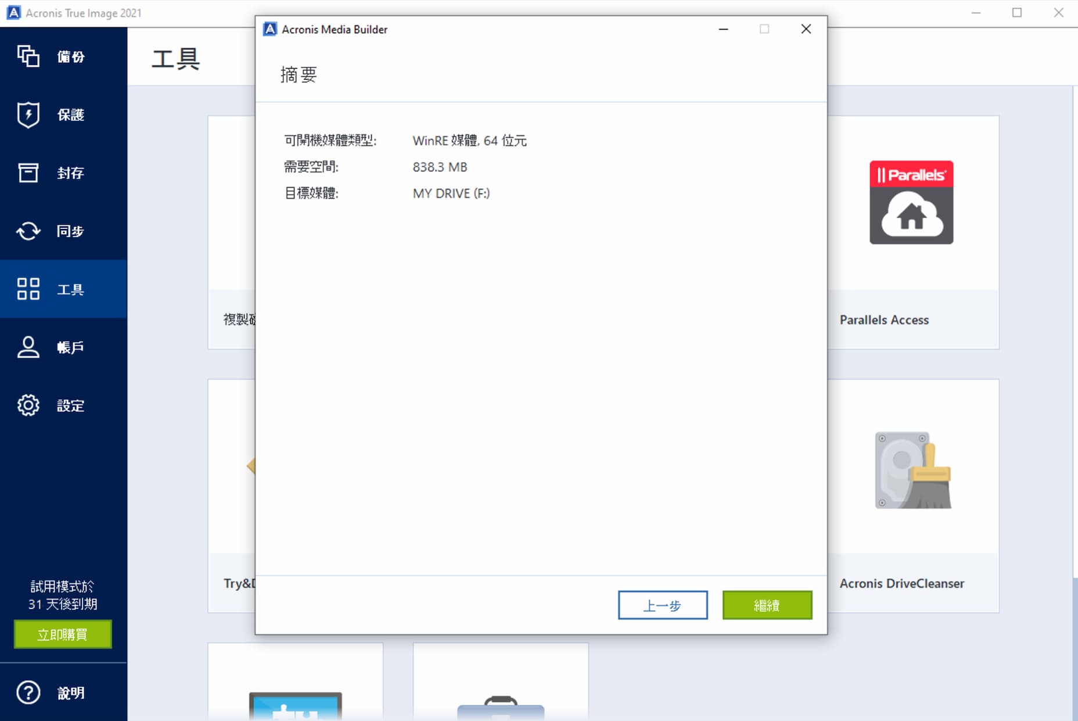Click the Tools (工具) grid icon
Image resolution: width=1078 pixels, height=721 pixels.
[28, 289]
